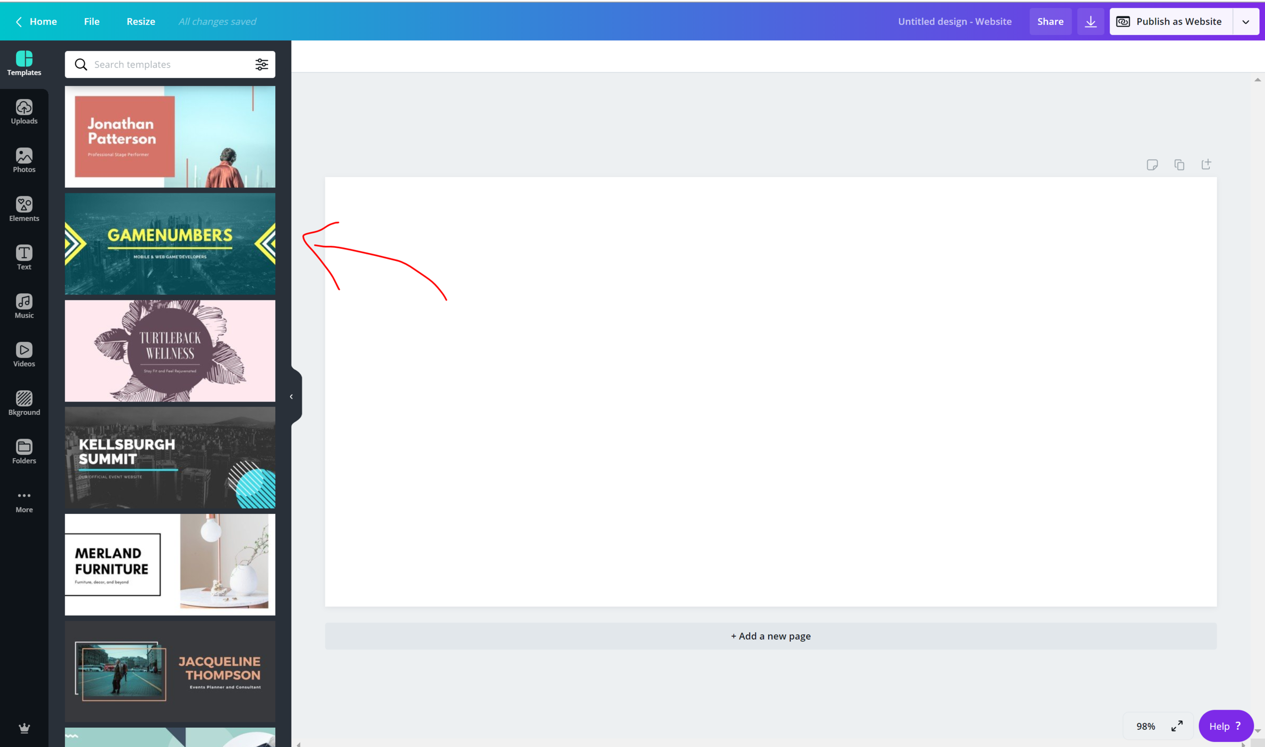Add notes to the page
Screen dimensions: 1265x747
(1152, 165)
